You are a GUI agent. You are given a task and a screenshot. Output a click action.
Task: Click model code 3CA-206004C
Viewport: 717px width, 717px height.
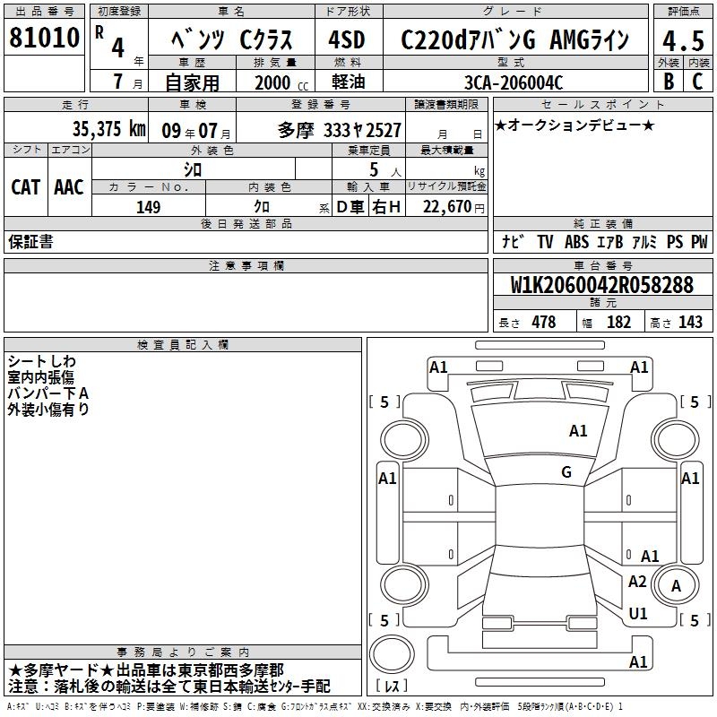[514, 82]
